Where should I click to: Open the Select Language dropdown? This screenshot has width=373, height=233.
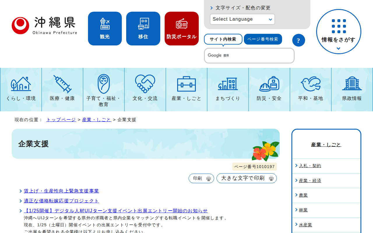(x=242, y=19)
